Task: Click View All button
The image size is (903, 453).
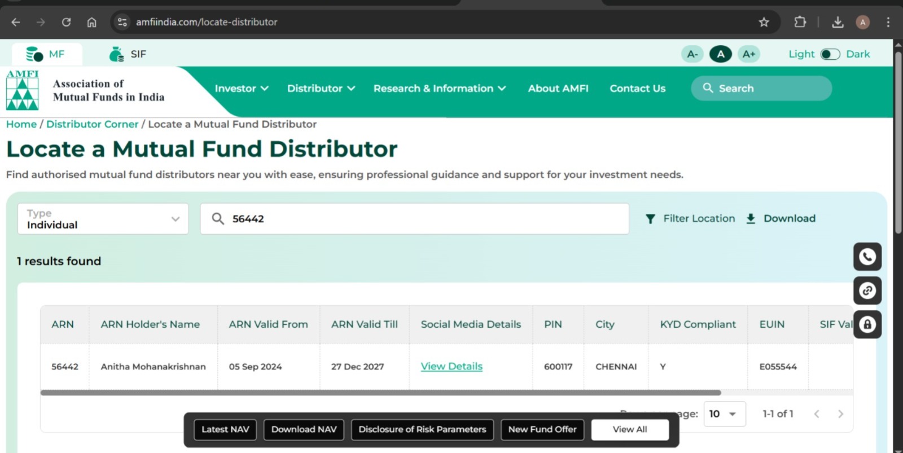Action: (630, 429)
